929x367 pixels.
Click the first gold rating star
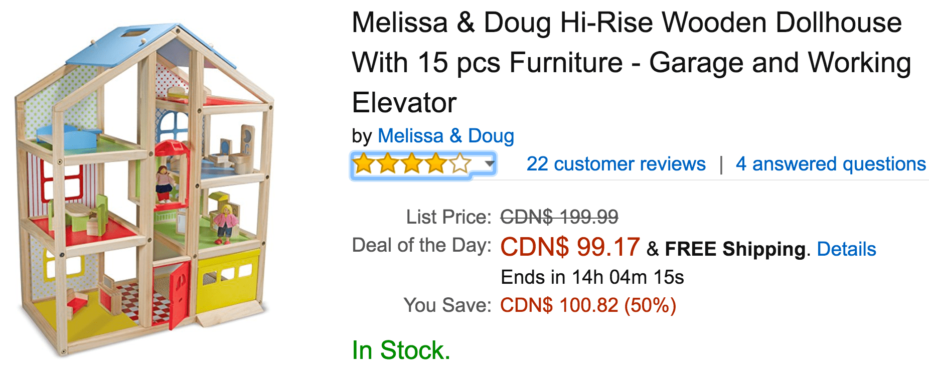pyautogui.click(x=364, y=163)
